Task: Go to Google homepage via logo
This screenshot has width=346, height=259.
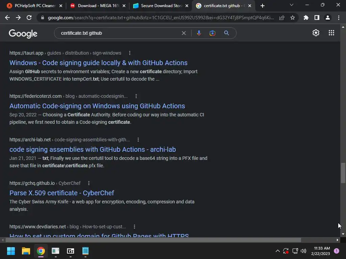Action: (23, 33)
